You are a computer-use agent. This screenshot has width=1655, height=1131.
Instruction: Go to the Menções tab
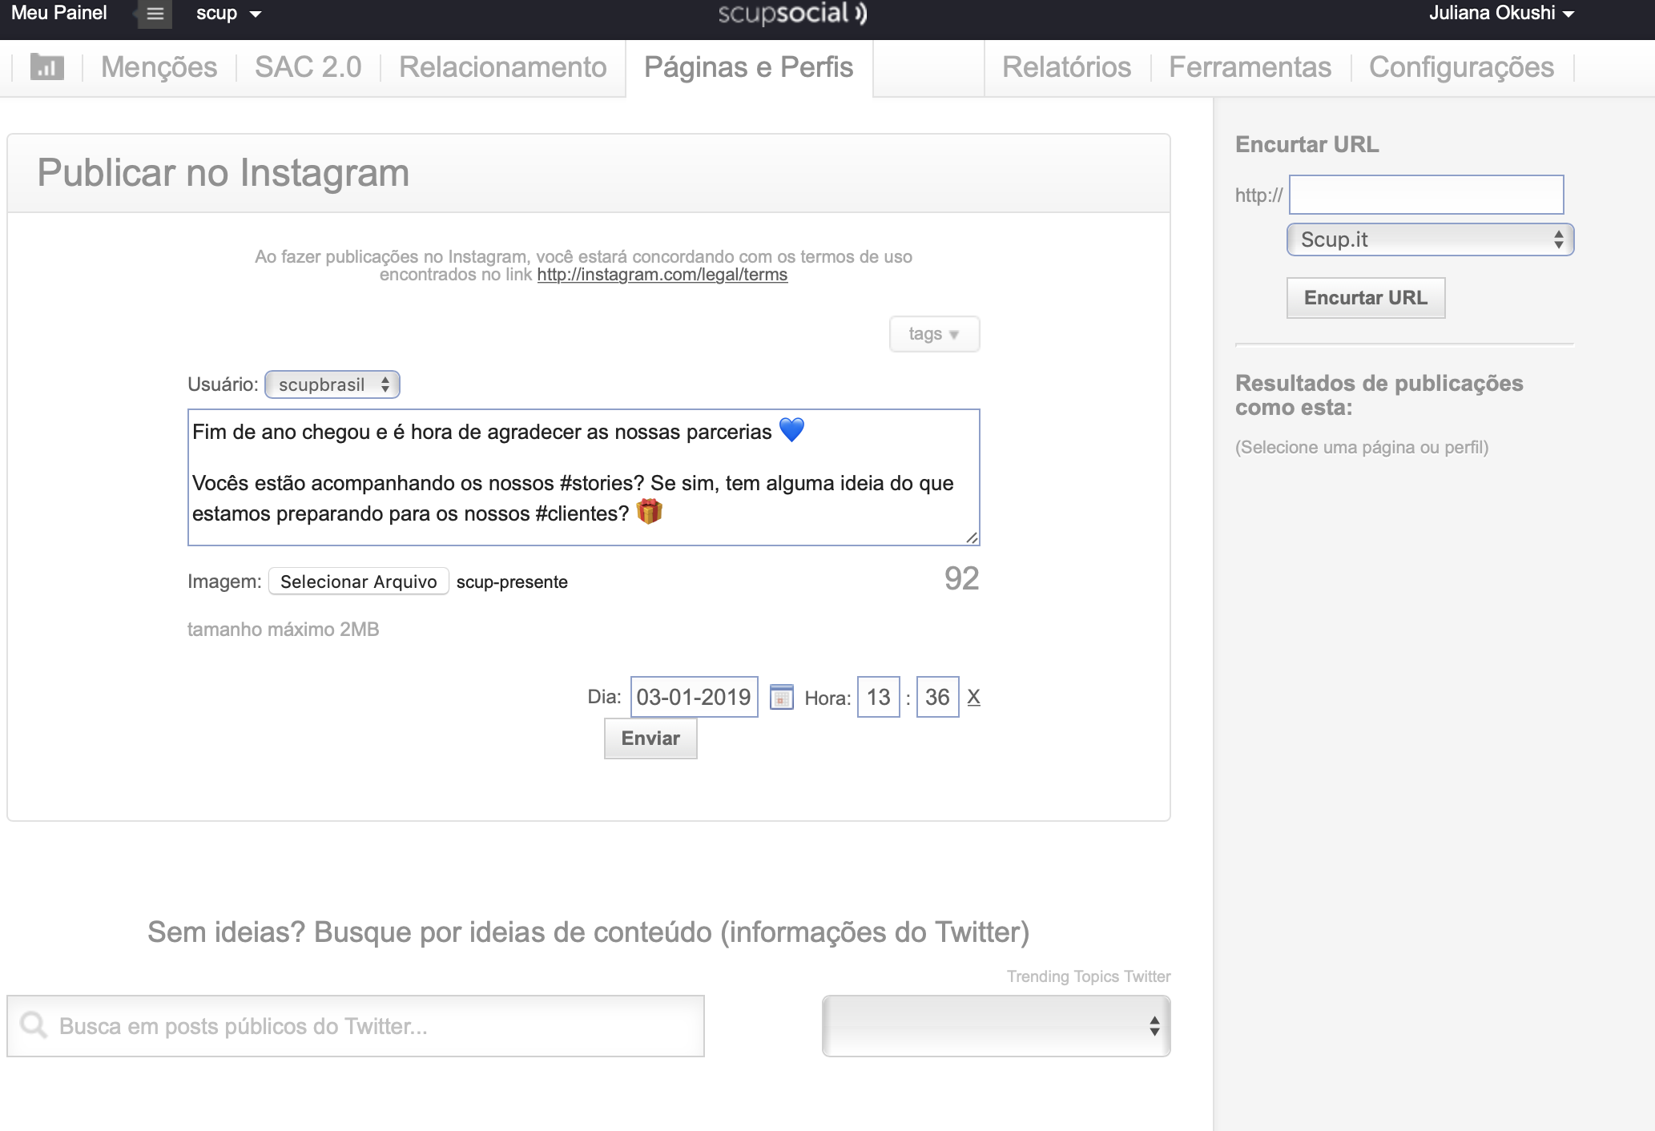159,67
